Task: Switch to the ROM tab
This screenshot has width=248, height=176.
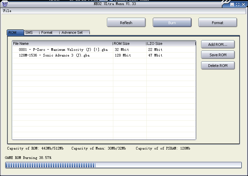Action: pos(13,32)
